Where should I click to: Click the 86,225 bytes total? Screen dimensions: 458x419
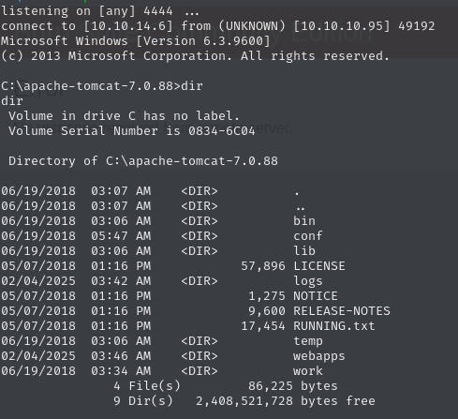[293, 386]
